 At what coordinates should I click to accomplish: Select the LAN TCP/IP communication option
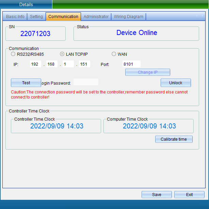click(62, 54)
